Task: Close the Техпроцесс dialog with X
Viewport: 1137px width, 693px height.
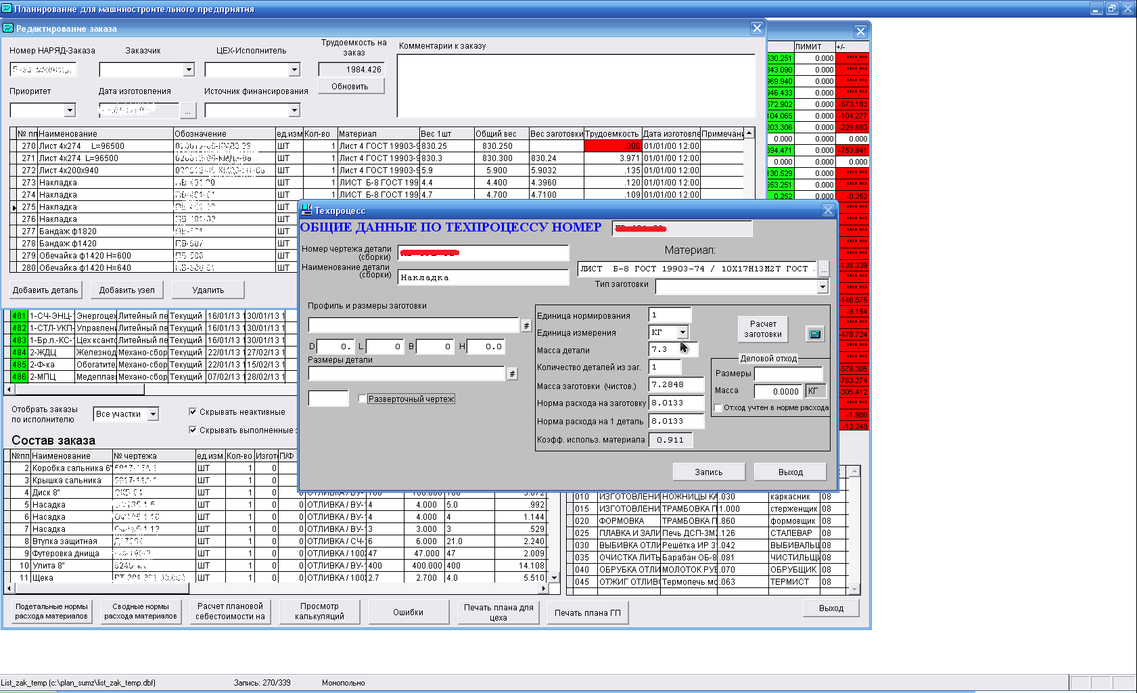Action: 828,210
